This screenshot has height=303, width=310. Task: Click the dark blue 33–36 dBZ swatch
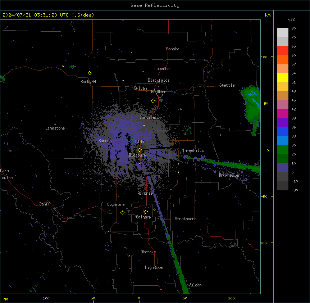coord(283,132)
